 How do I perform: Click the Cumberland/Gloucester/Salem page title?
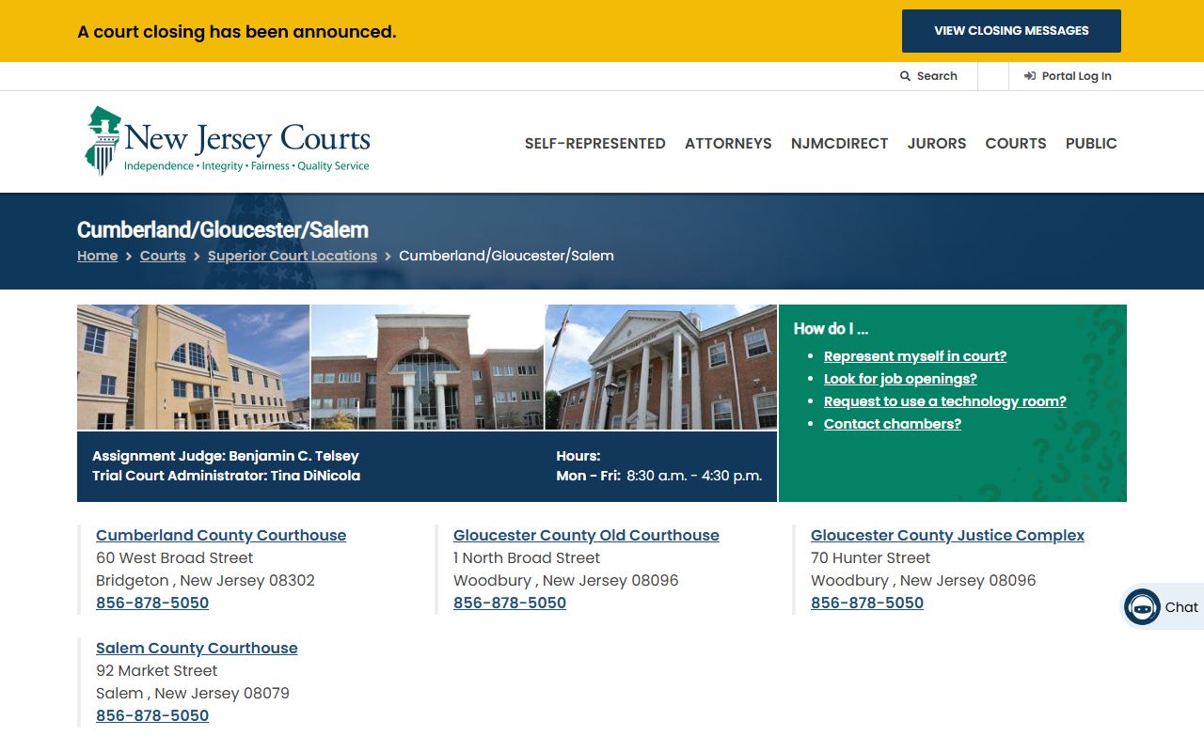tap(223, 230)
